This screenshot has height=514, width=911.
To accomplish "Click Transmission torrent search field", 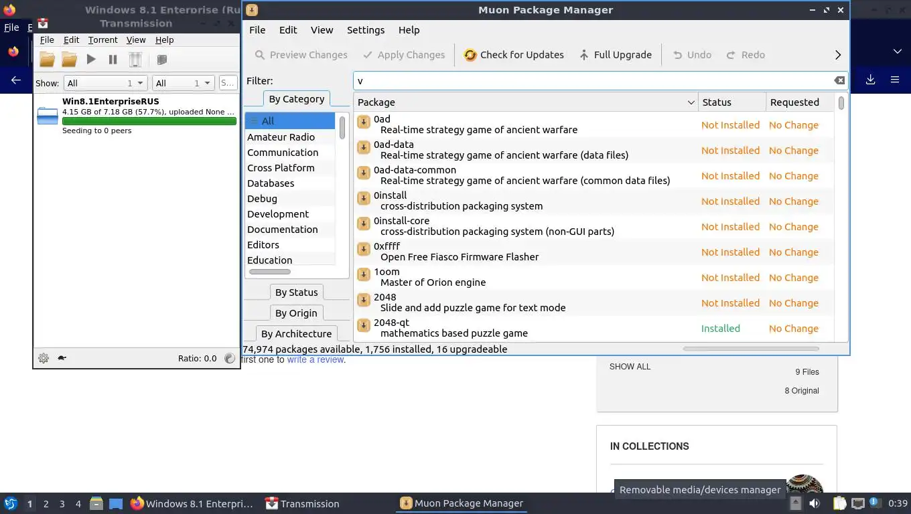I will 228,83.
